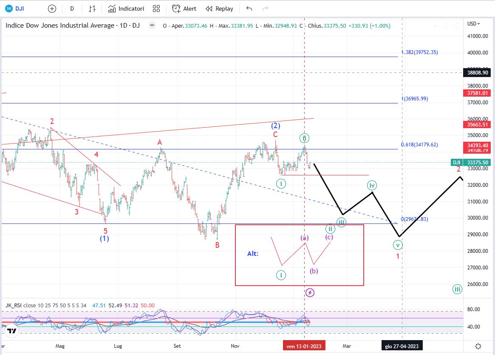Click the purple lightning event marker
This screenshot has width=495, height=355.
coord(310,293)
